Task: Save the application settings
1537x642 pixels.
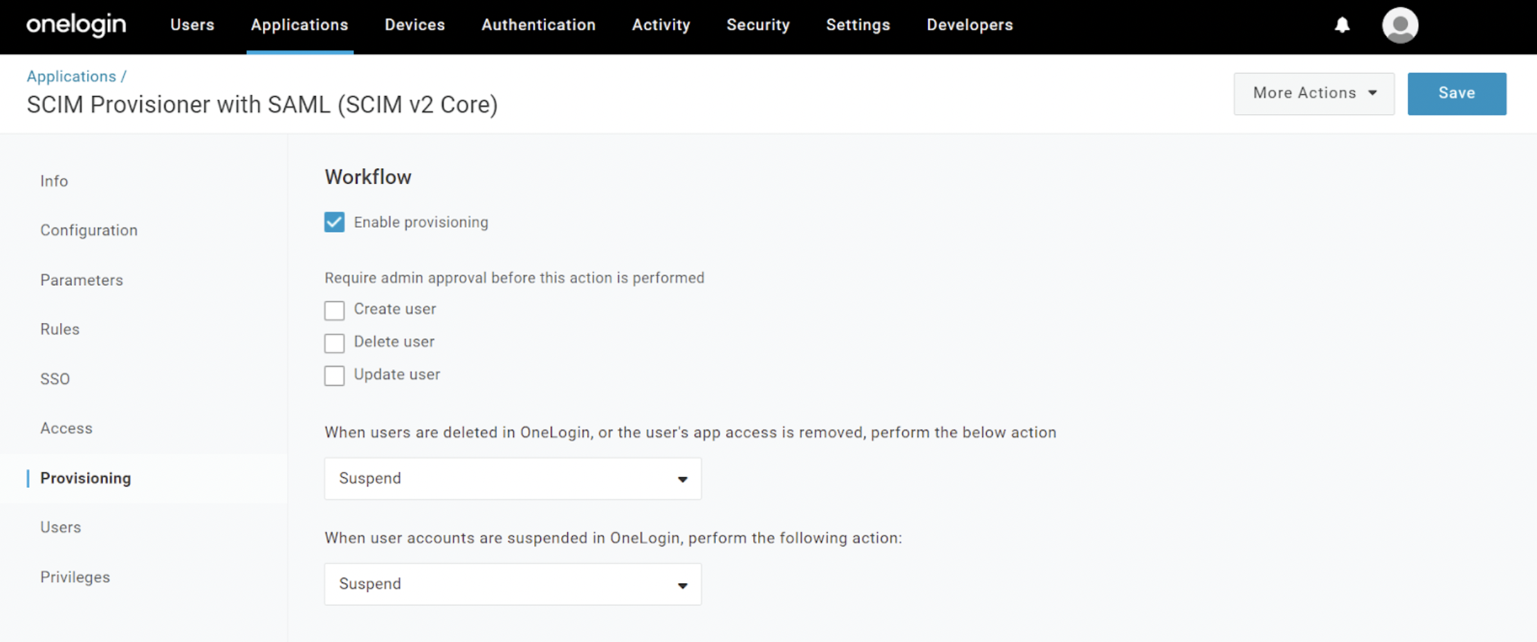Action: (1456, 93)
